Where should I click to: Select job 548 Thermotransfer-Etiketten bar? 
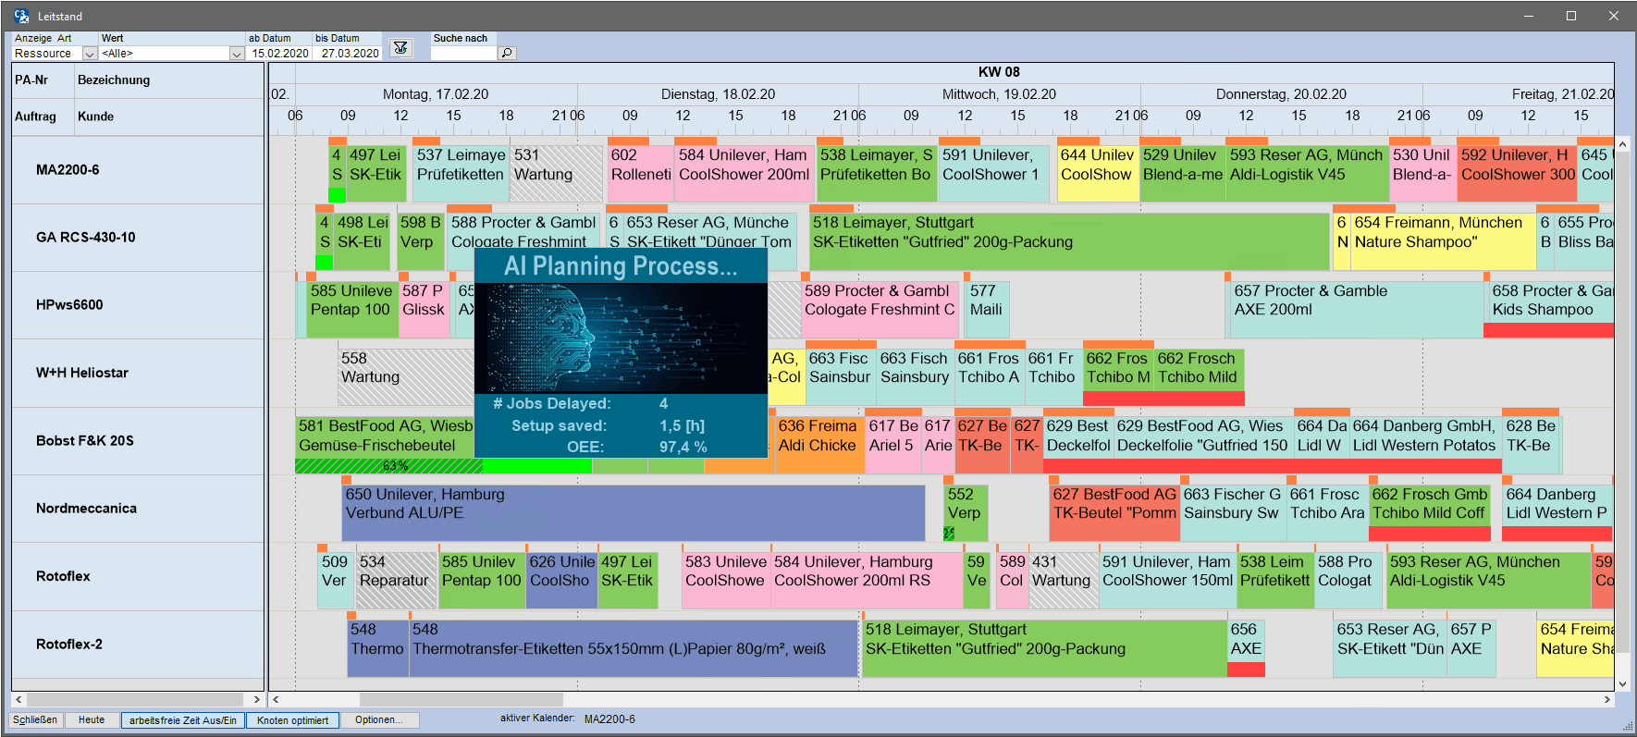[634, 648]
